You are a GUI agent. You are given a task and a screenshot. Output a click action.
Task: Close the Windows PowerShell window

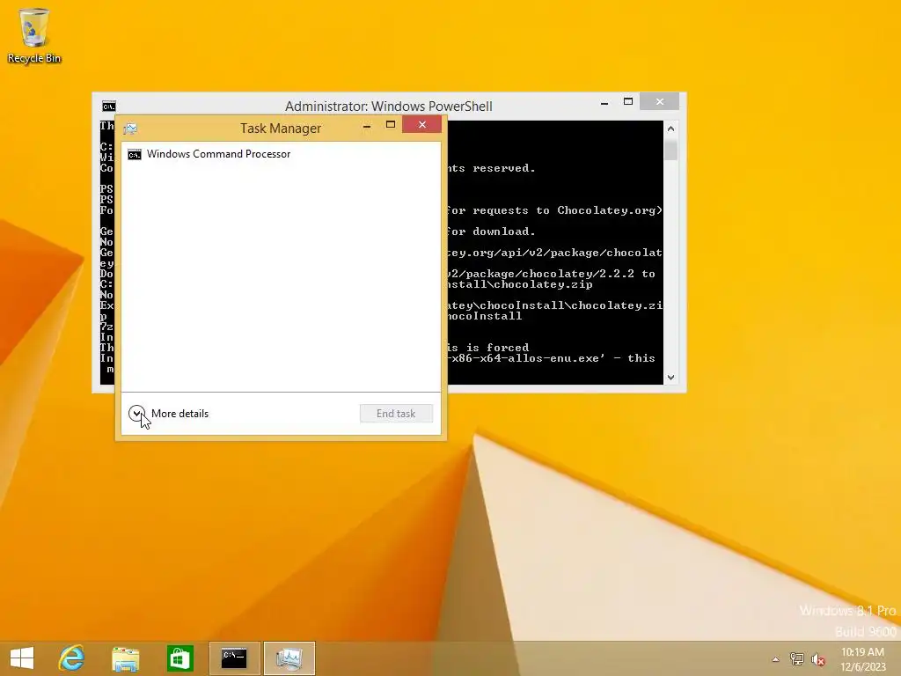(660, 102)
